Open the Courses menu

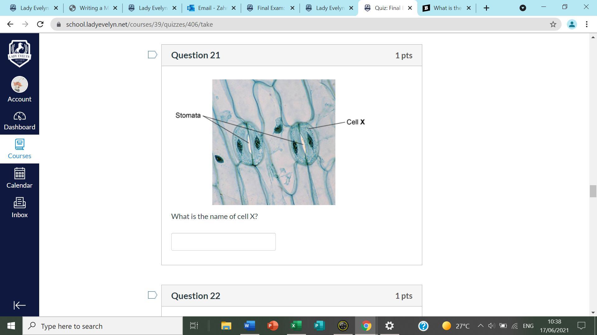19,149
